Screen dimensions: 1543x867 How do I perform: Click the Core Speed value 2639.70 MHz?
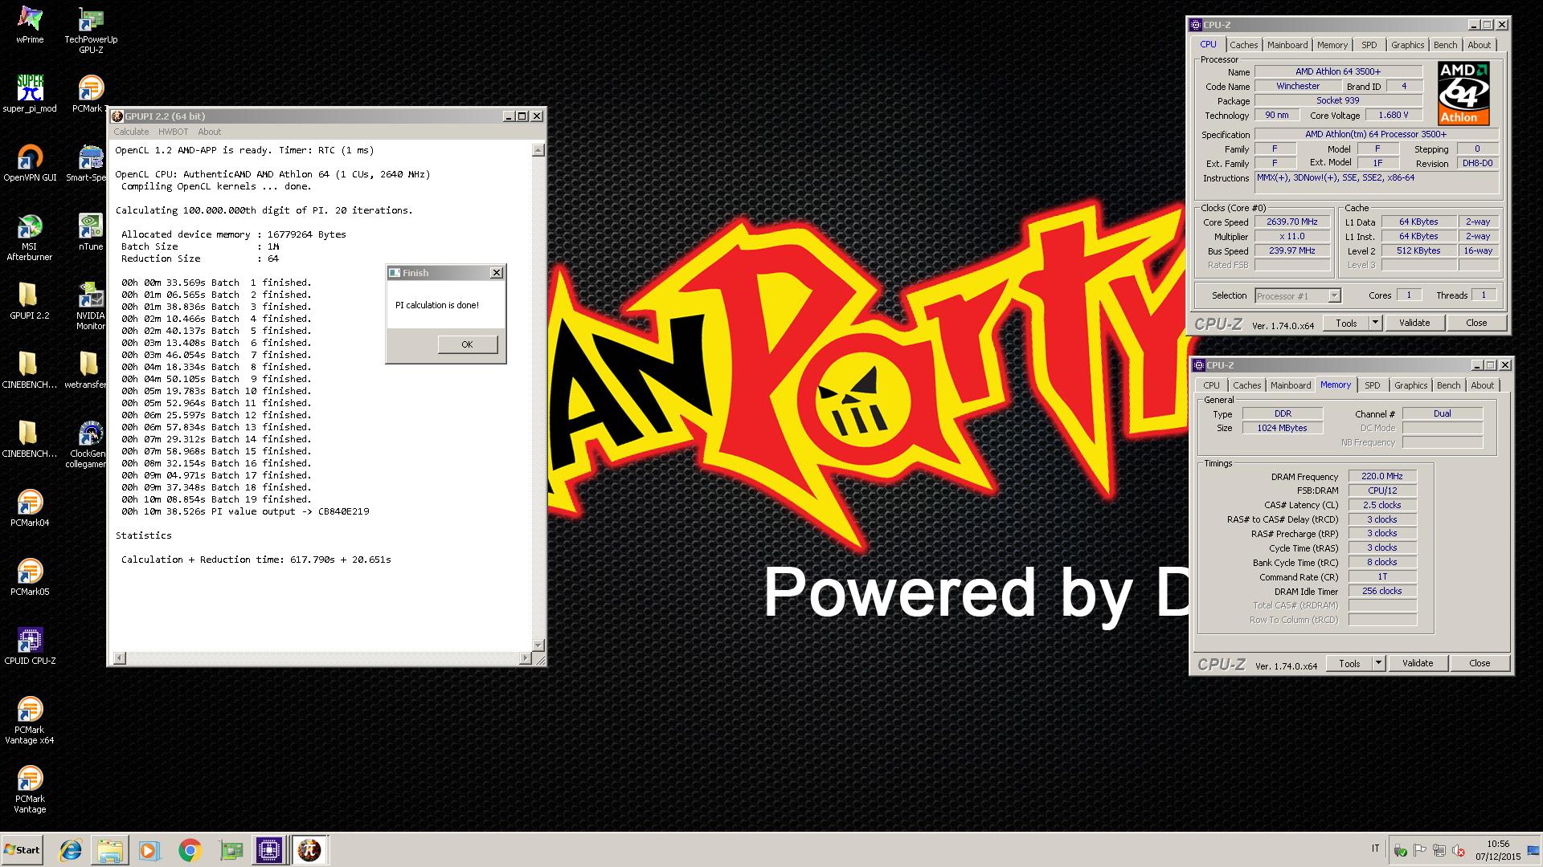coord(1292,222)
